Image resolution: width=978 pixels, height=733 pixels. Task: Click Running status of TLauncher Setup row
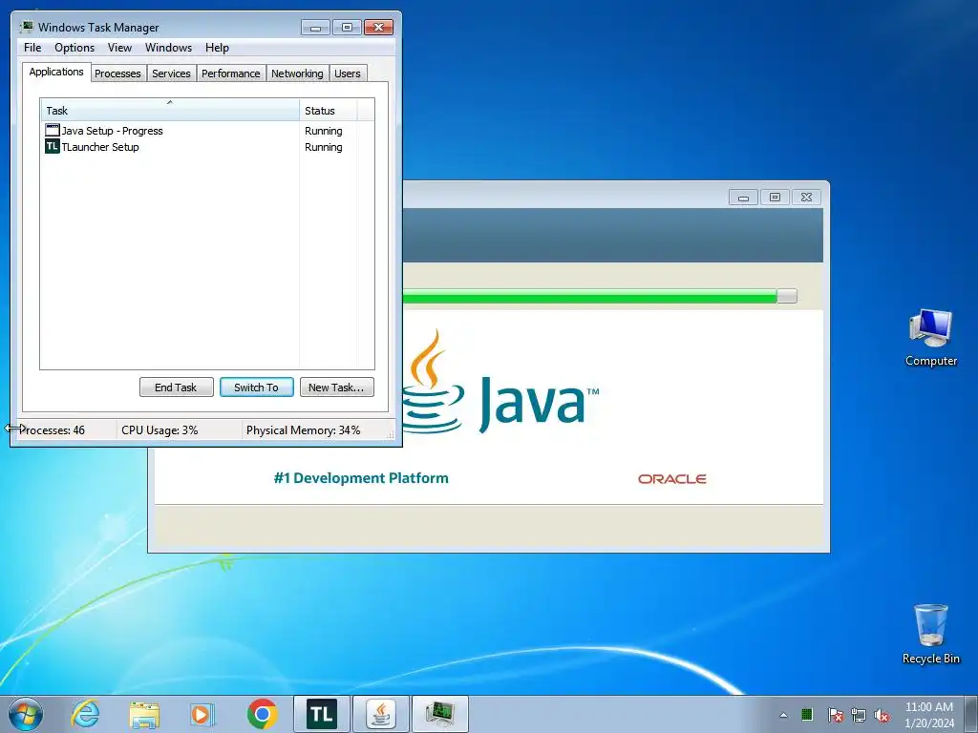pyautogui.click(x=323, y=146)
